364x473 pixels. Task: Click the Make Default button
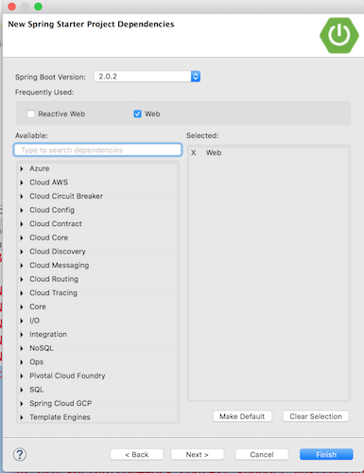[242, 416]
